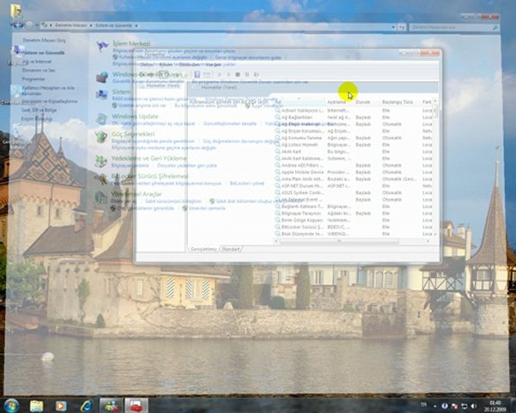Select Hizmetler (Yerel) in the Services tree
The image size is (516, 413).
(163, 85)
